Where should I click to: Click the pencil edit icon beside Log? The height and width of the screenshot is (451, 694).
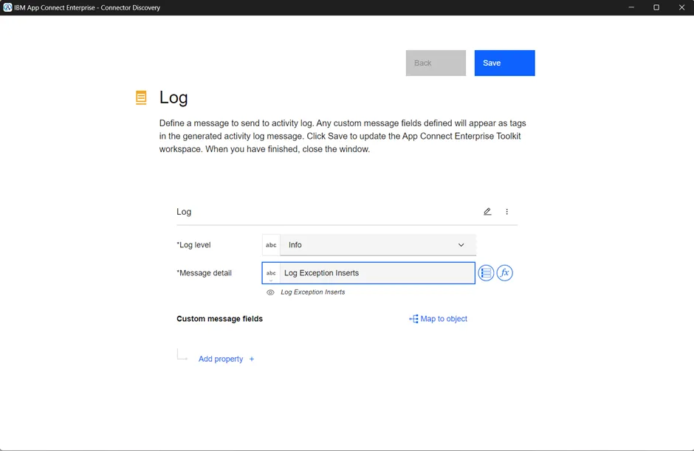[487, 212]
